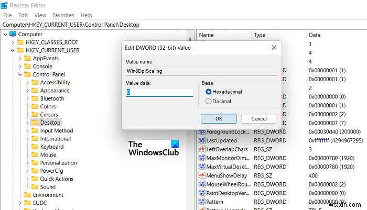367x210 pixels.
Task: Select the PowerCfg key in tree
Action: (x=52, y=171)
